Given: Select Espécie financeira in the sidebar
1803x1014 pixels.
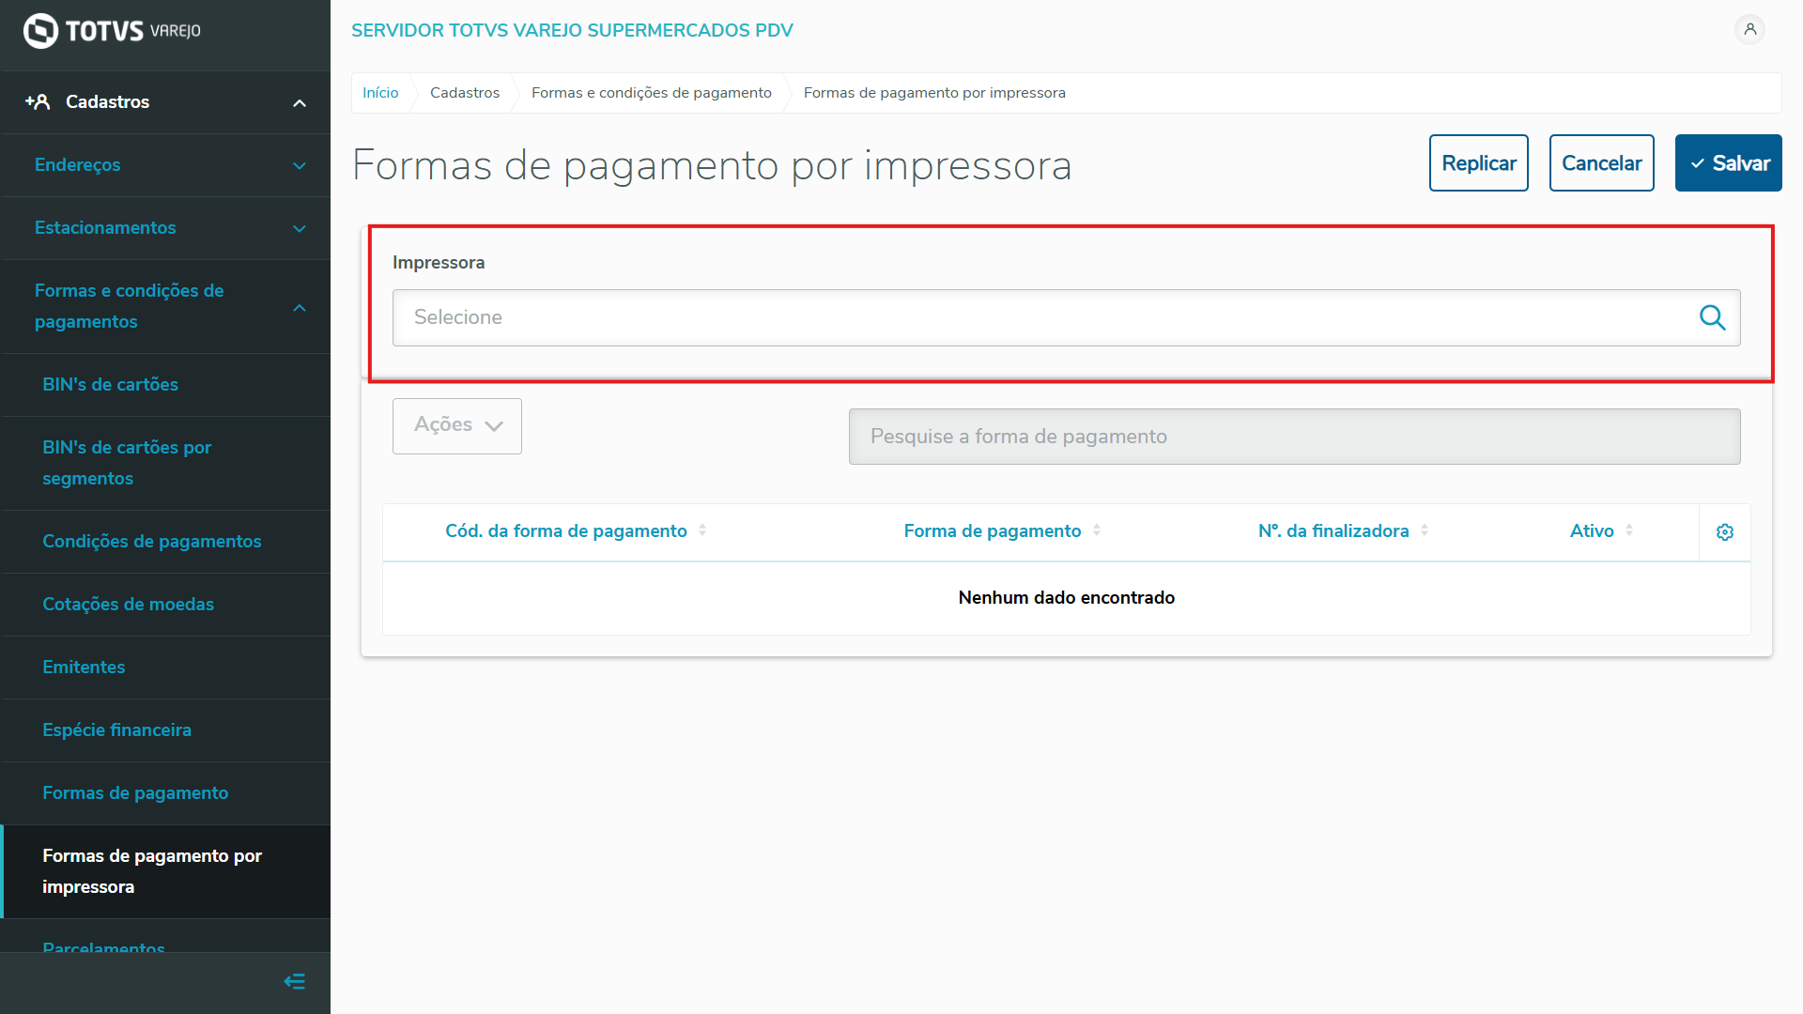Looking at the screenshot, I should tap(116, 730).
